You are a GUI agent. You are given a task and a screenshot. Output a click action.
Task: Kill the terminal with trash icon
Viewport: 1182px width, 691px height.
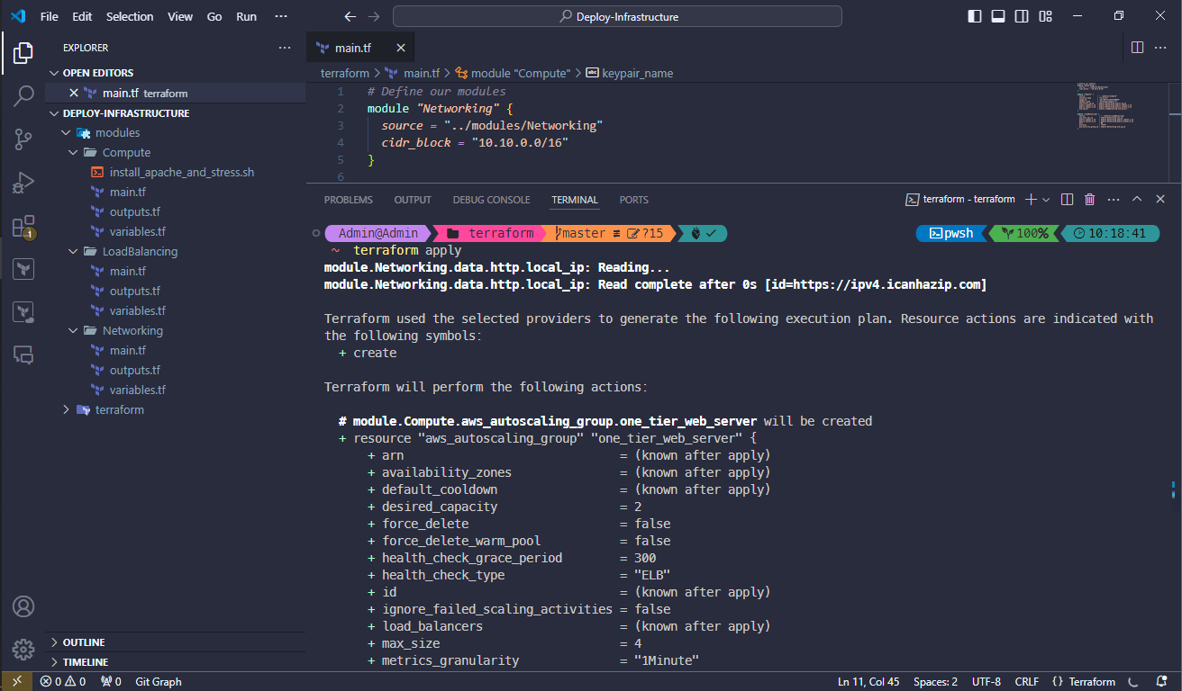tap(1090, 199)
